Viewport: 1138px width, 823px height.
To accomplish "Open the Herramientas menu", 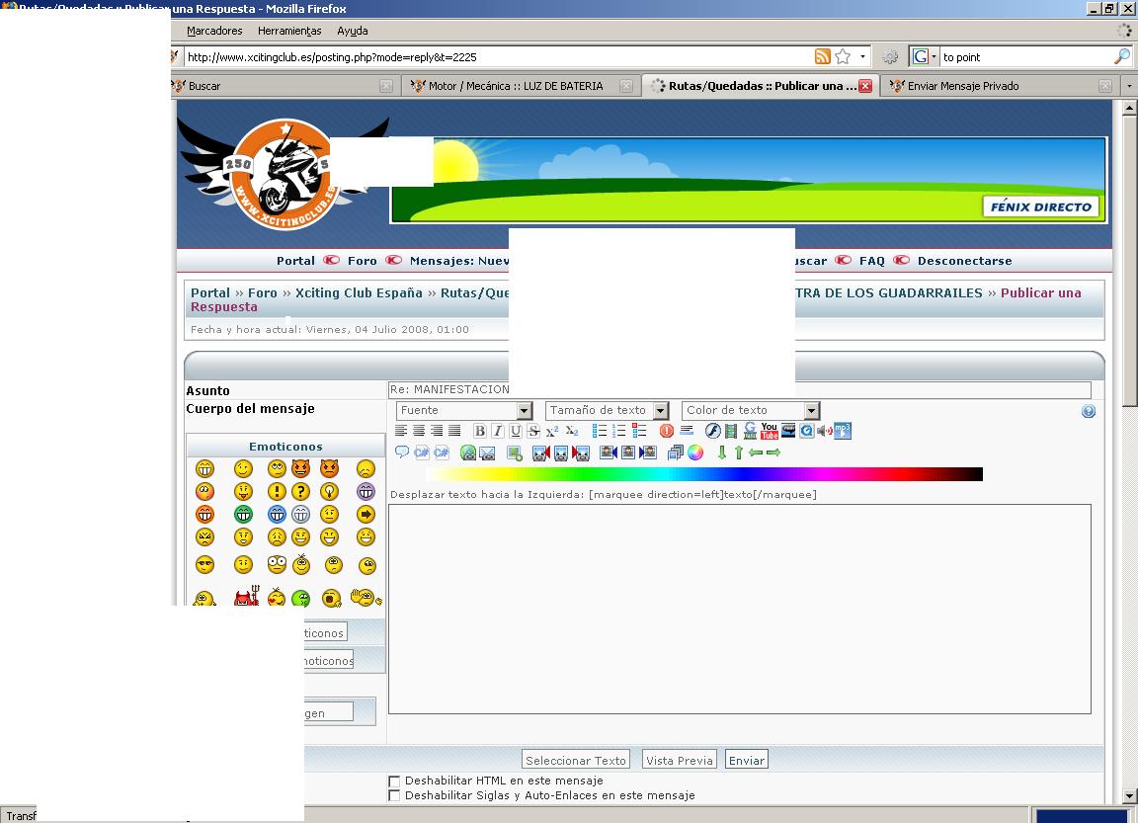I will (x=289, y=31).
